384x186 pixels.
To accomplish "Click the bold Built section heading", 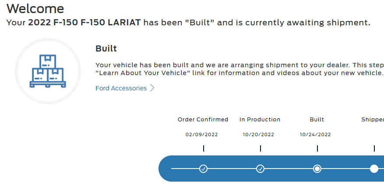I will (106, 48).
